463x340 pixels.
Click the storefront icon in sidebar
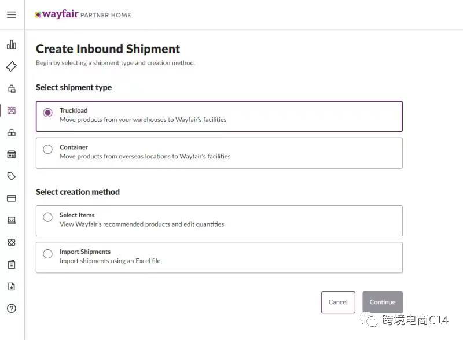(12, 154)
